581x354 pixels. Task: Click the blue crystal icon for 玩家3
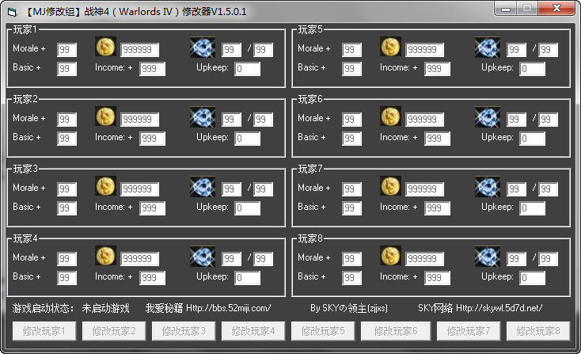click(203, 187)
